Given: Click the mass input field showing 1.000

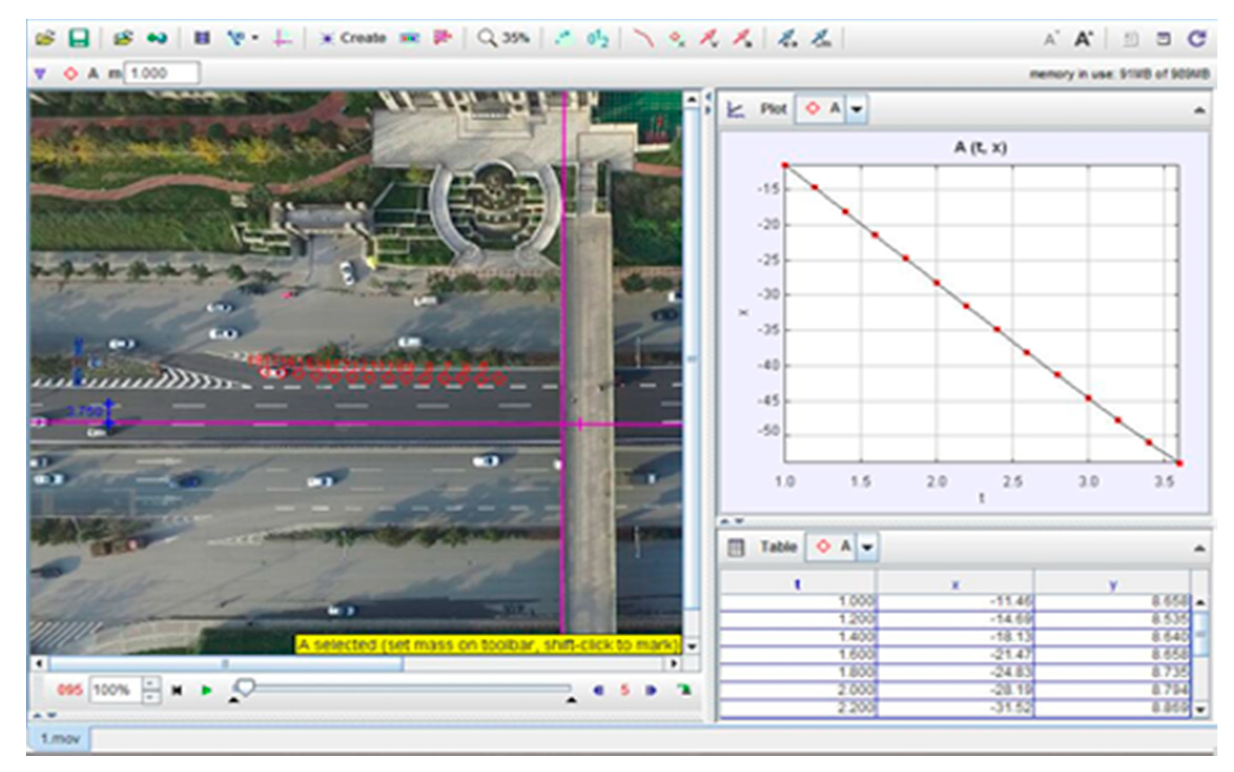Looking at the screenshot, I should click(161, 73).
